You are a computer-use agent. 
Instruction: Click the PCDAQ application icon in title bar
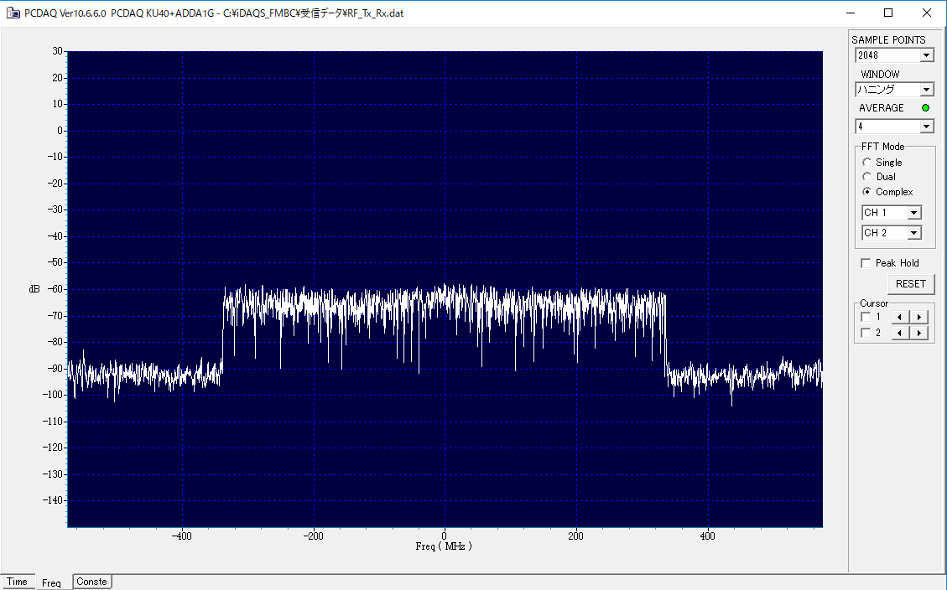[13, 13]
